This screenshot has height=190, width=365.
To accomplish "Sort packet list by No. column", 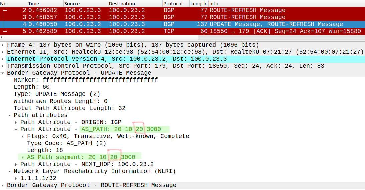I will [13, 3].
